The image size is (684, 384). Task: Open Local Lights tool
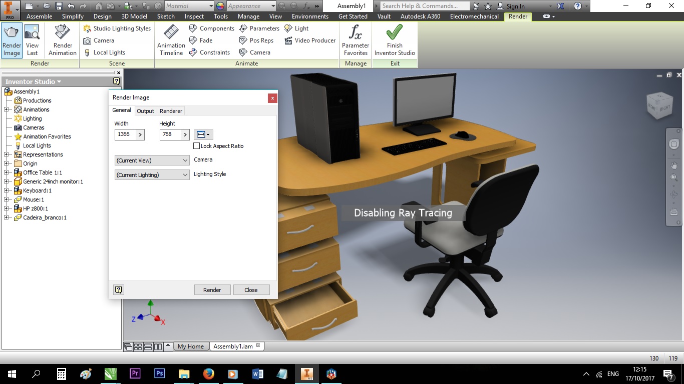pyautogui.click(x=104, y=52)
